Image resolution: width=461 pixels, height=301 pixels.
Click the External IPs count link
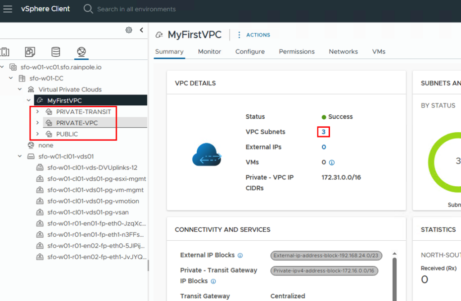click(323, 147)
